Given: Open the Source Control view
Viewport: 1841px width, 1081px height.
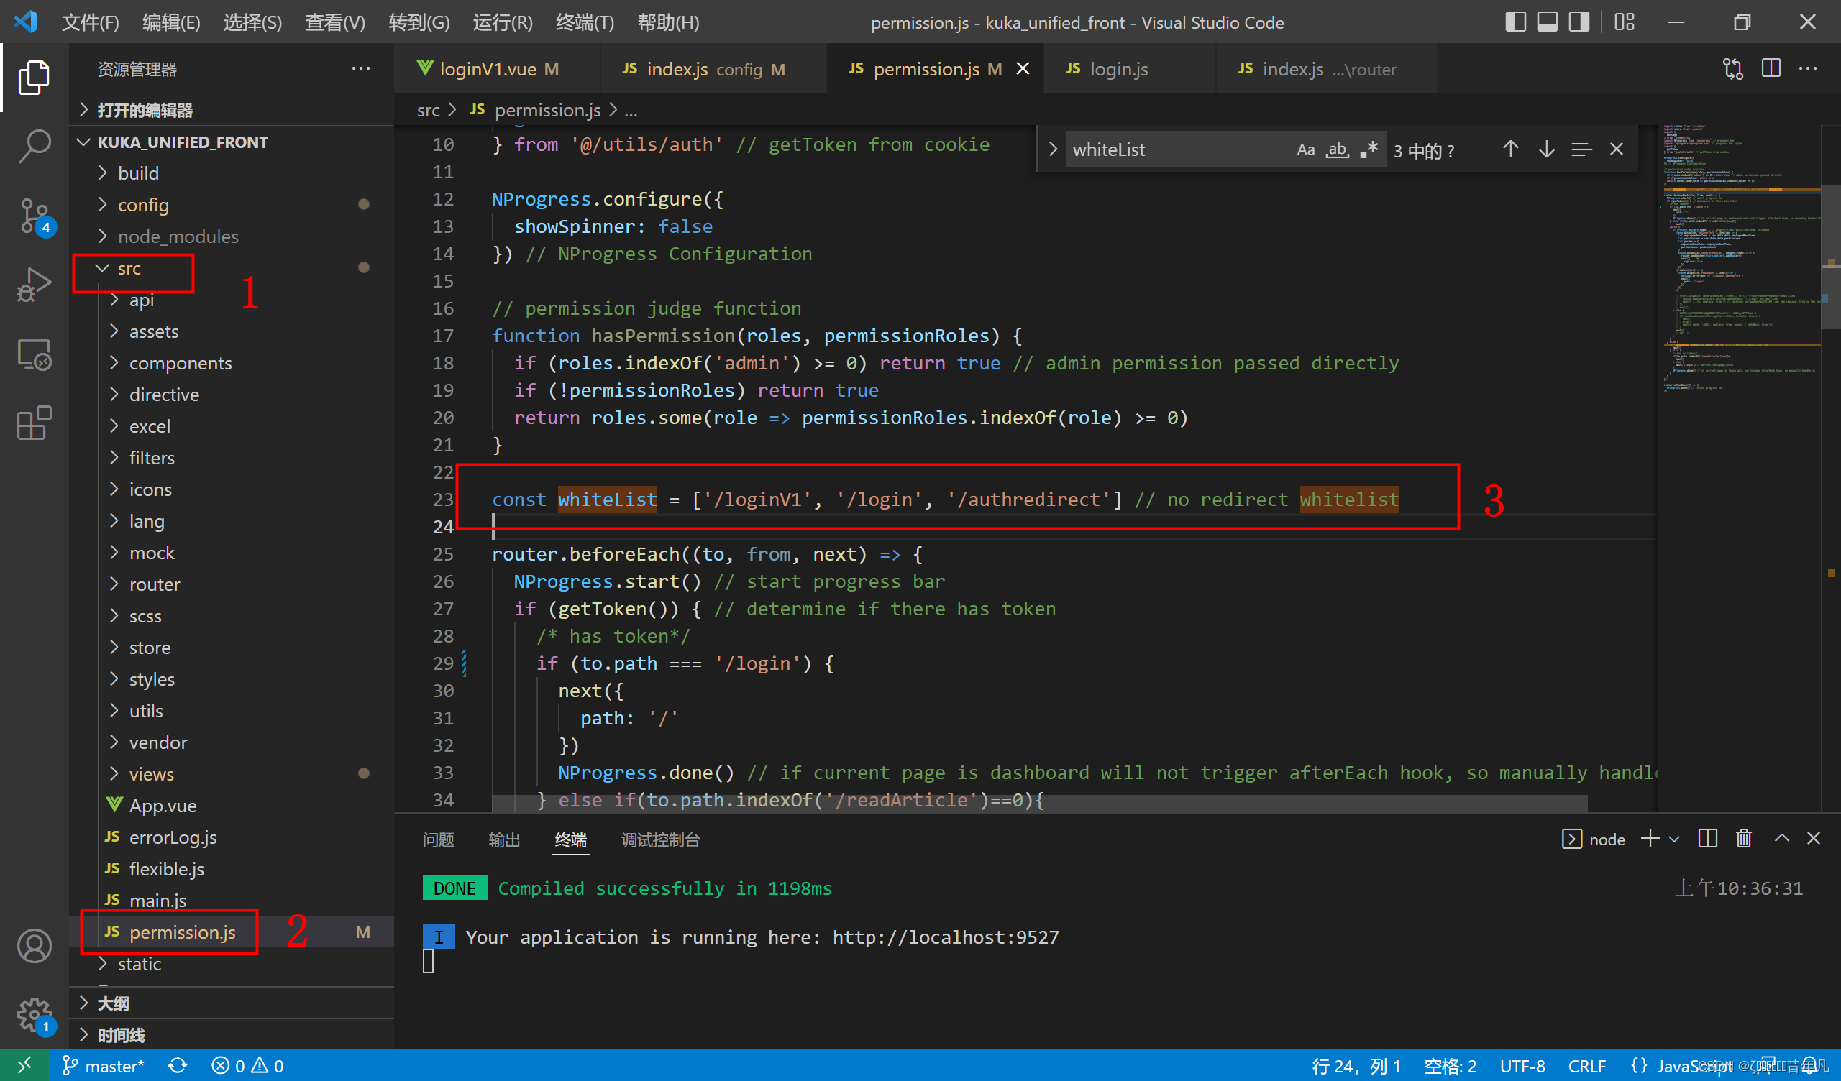Looking at the screenshot, I should (x=34, y=216).
